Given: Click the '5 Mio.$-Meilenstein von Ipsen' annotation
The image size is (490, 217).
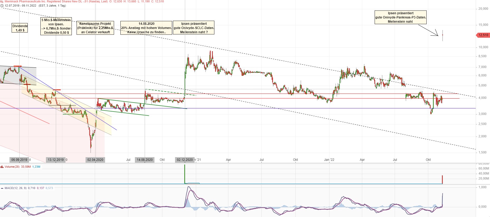Looking at the screenshot, I should [56, 26].
